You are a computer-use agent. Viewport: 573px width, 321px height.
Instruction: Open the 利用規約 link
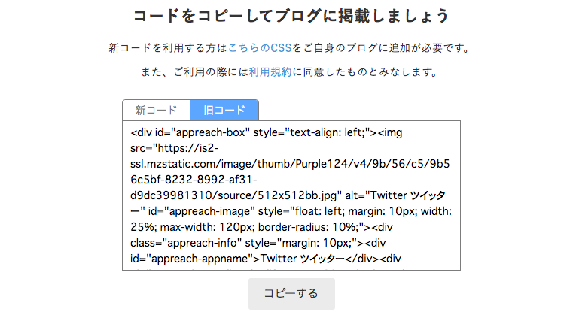tap(270, 72)
